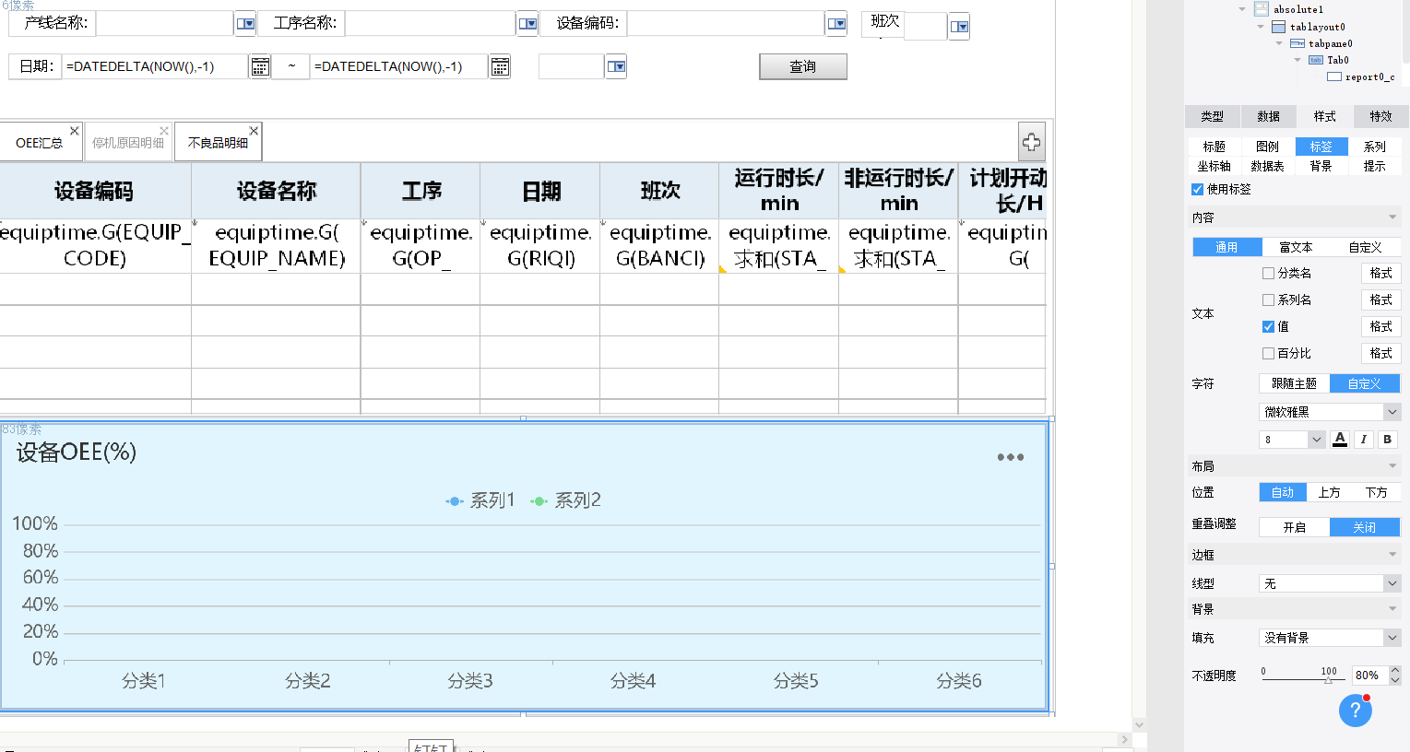Toggle the 系列1 legend marker
Screen dimensions: 1410x752
tap(454, 501)
